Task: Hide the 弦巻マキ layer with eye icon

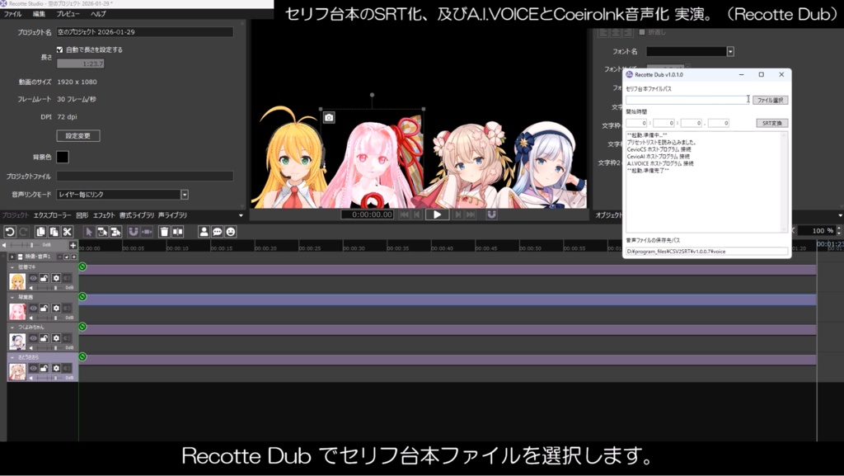Action: click(33, 278)
